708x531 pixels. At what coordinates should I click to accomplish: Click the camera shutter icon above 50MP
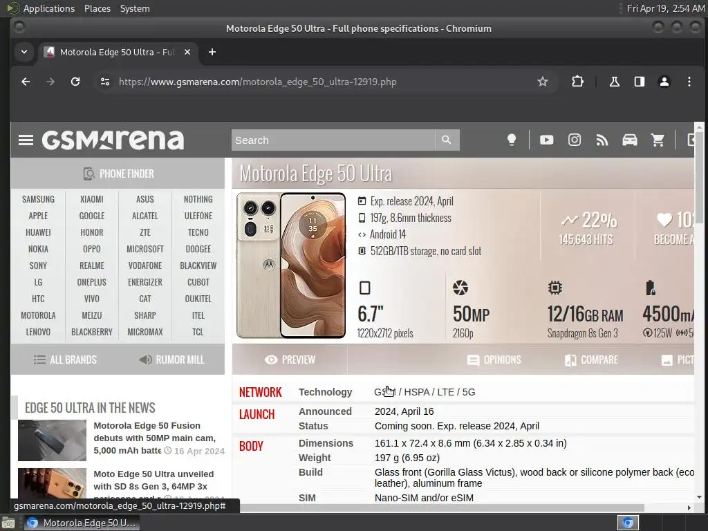click(x=460, y=288)
